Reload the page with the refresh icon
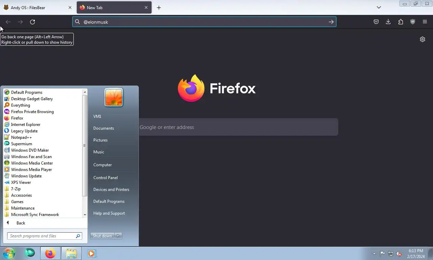This screenshot has width=433, height=260. tap(32, 22)
